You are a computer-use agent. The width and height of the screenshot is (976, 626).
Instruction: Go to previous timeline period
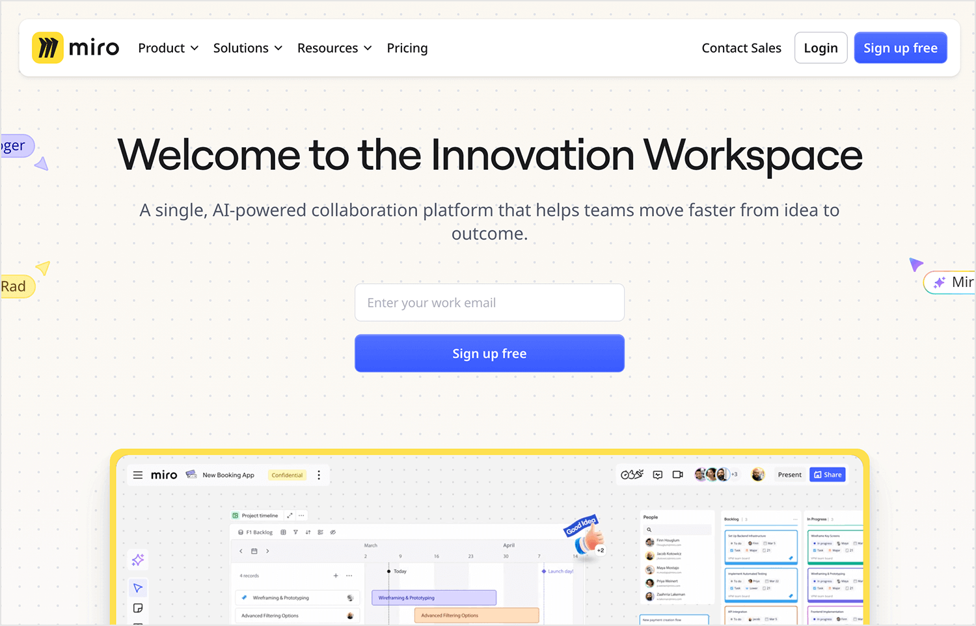point(241,551)
